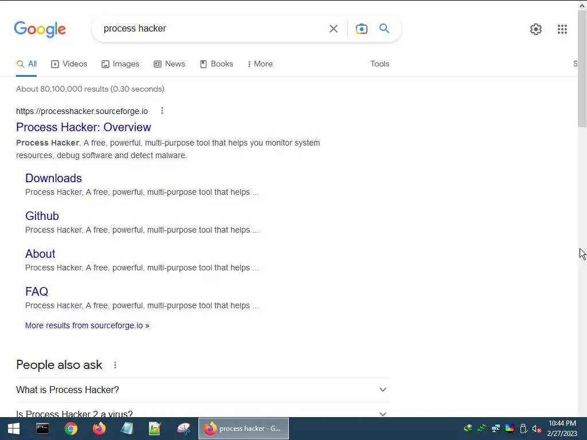Clear the search box with the X icon
This screenshot has width=587, height=440.
click(333, 29)
